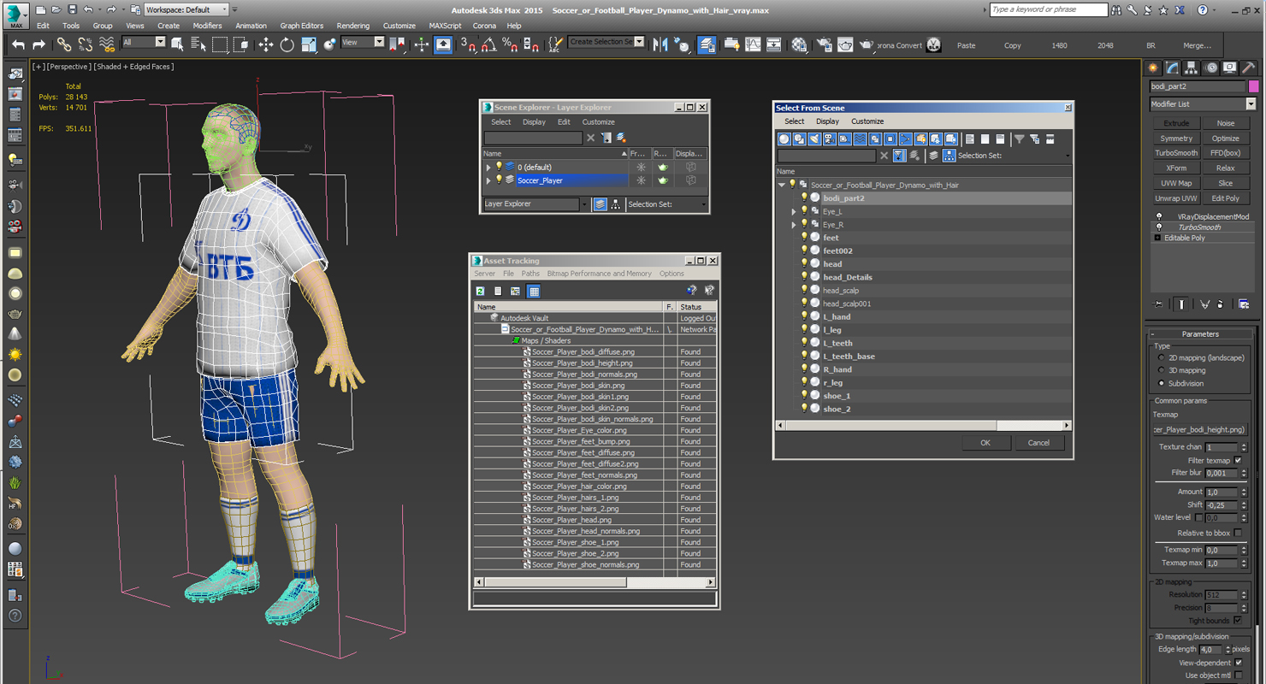
Task: Open the Material Editor icon
Action: pos(799,44)
